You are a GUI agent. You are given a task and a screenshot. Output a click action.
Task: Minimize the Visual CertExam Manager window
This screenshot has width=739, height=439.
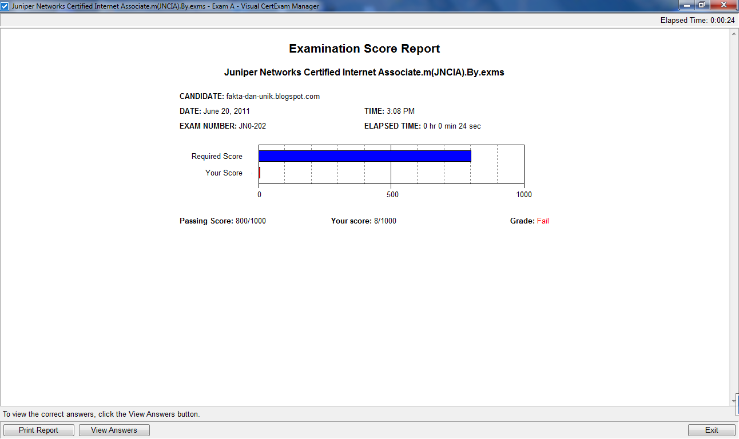(x=686, y=5)
